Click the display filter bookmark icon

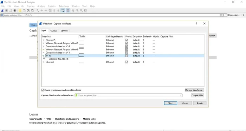pyautogui.click(x=2, y=15)
